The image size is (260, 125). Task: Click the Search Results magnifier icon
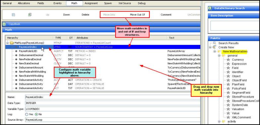click(x=215, y=43)
